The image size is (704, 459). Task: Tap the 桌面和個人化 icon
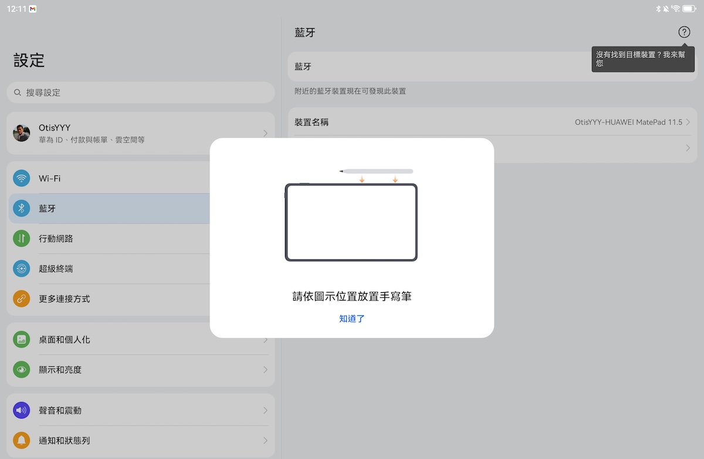(x=22, y=340)
